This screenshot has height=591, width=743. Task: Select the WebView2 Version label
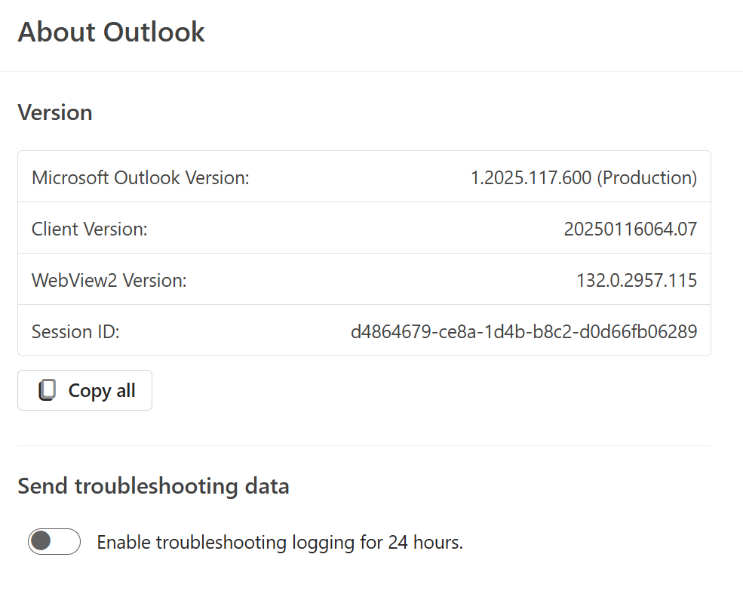coord(109,280)
